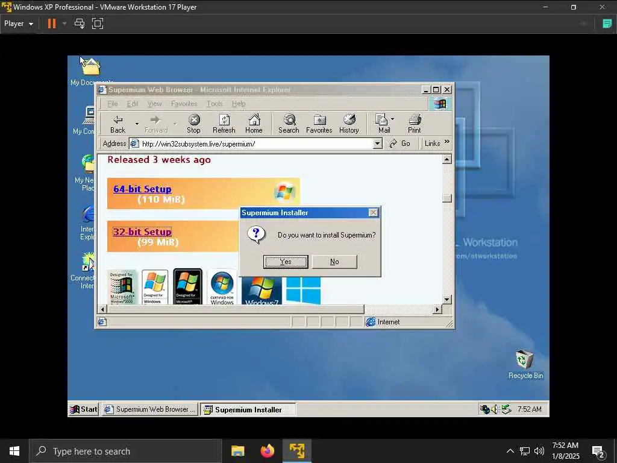
Task: Select the My Documents desktop icon
Action: (91, 71)
